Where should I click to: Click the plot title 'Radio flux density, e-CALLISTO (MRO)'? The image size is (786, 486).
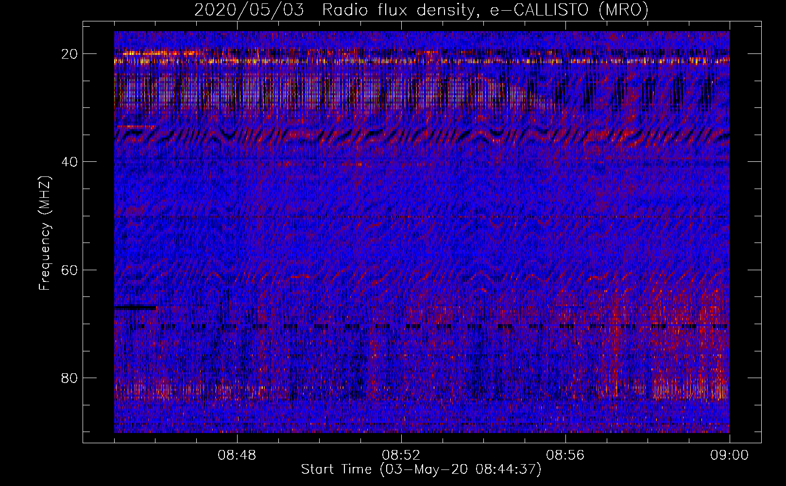point(485,10)
